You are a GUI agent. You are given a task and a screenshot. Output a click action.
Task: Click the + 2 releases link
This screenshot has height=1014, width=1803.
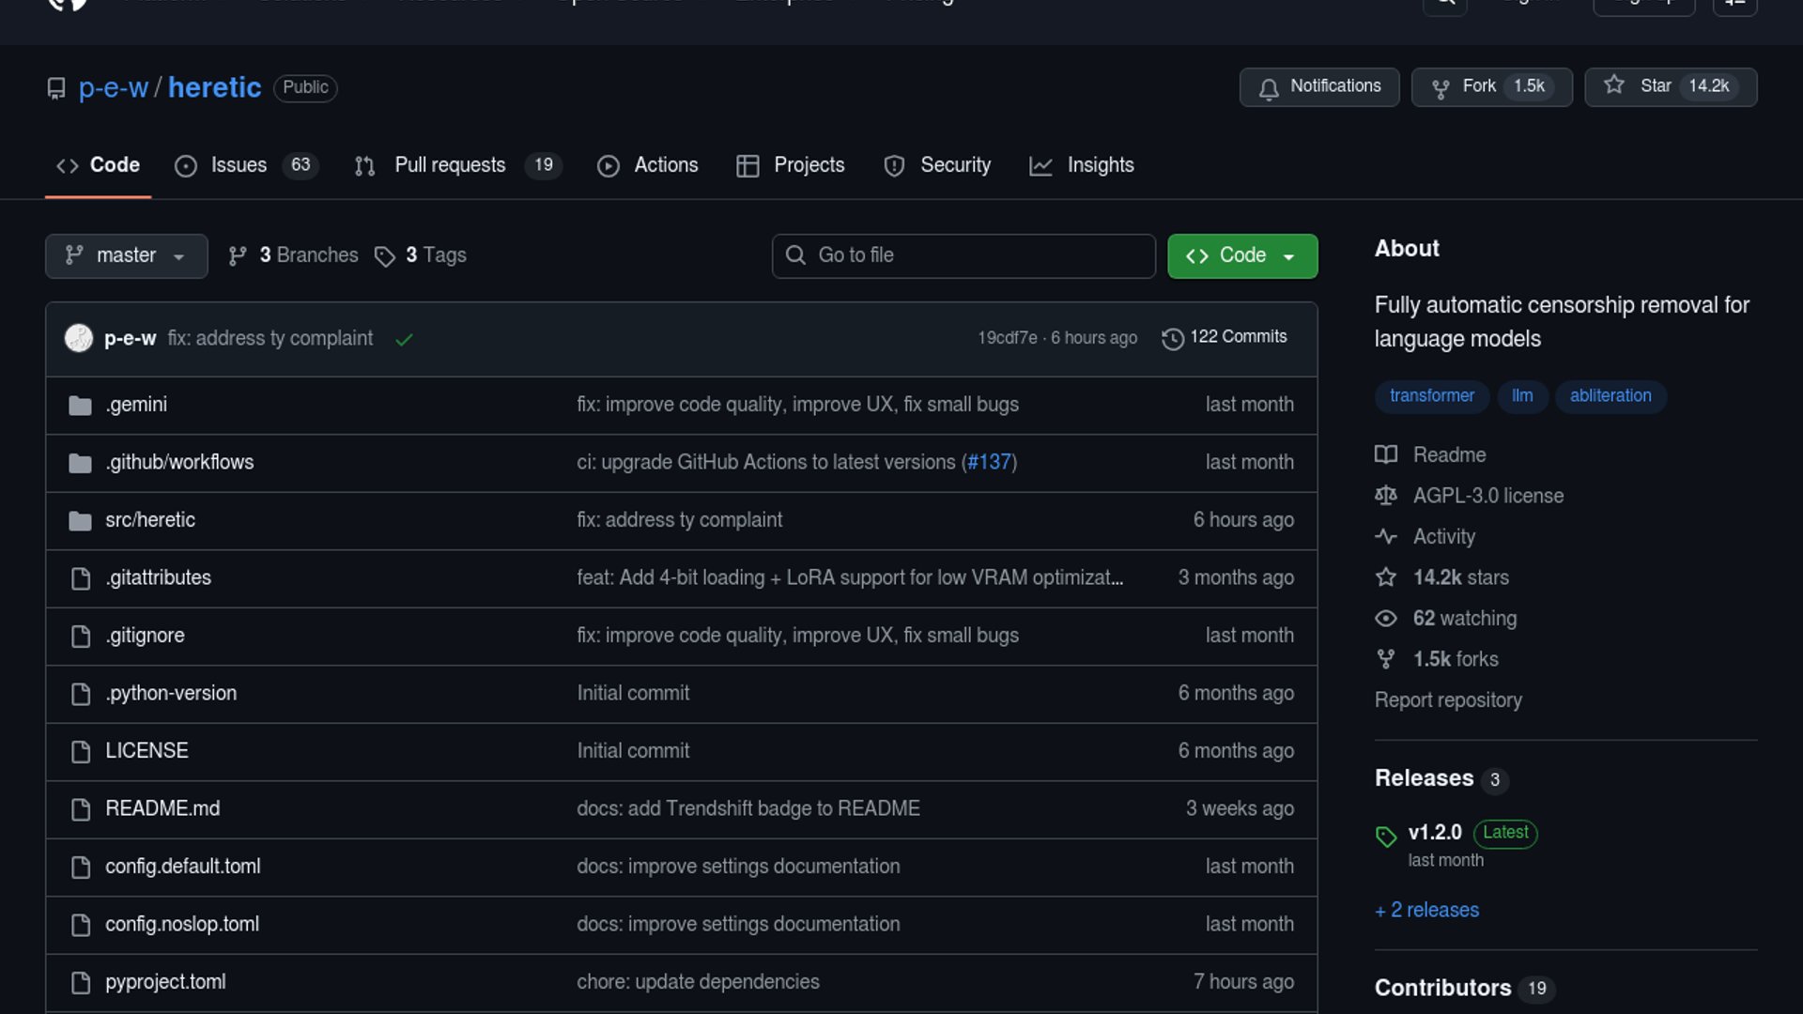pyautogui.click(x=1426, y=910)
